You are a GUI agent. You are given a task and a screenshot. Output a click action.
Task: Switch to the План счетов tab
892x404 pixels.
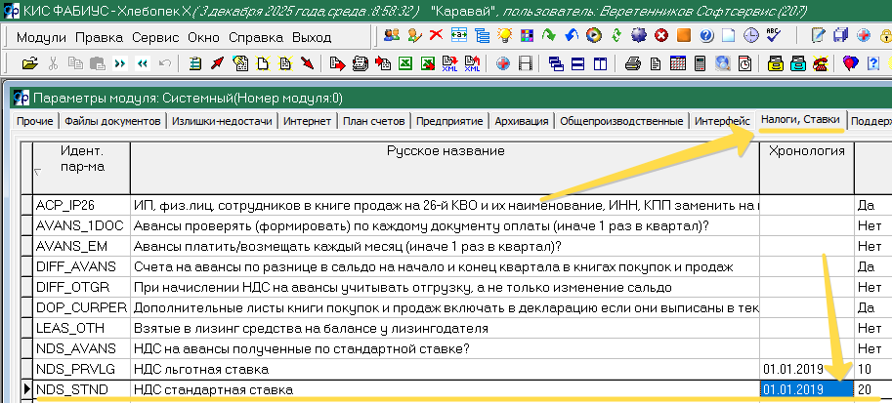coord(374,121)
